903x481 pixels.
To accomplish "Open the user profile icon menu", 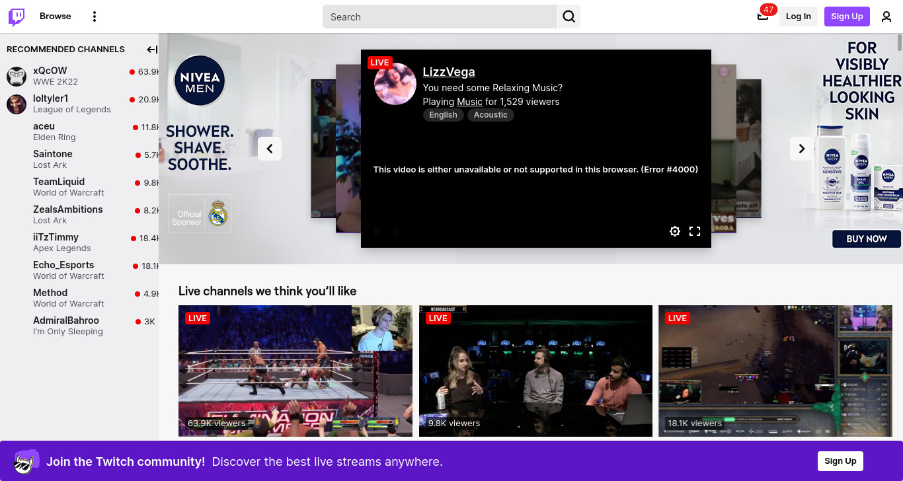I will [x=886, y=17].
